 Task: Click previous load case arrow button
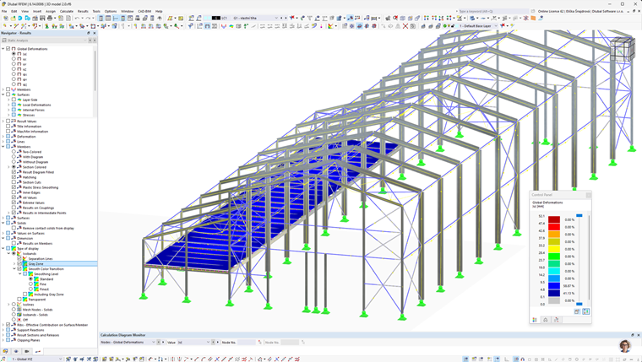281,18
